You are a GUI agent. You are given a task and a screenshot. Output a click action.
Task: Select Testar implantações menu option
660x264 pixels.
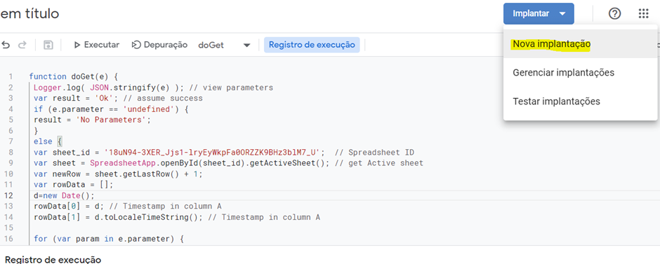click(x=556, y=101)
